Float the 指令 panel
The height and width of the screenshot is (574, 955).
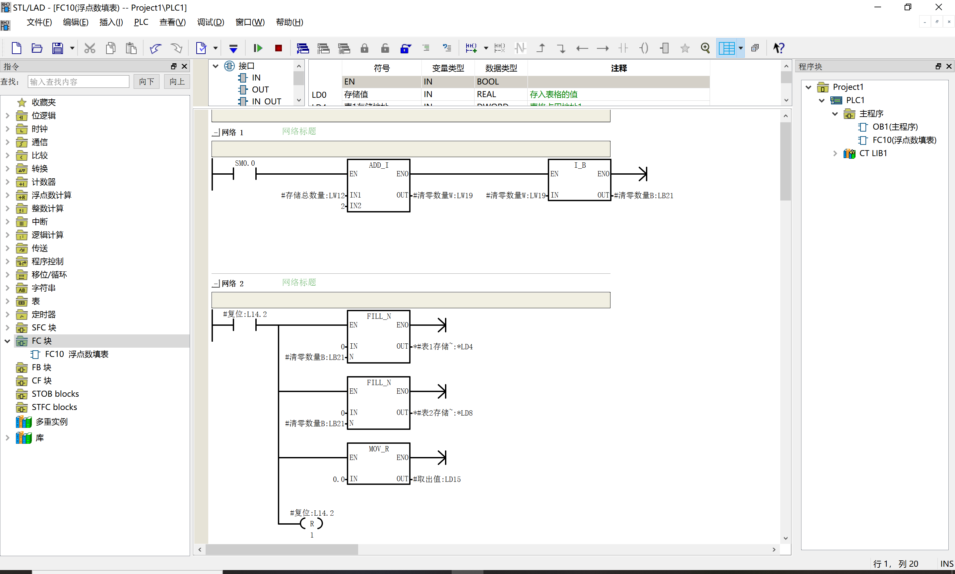[x=174, y=66]
